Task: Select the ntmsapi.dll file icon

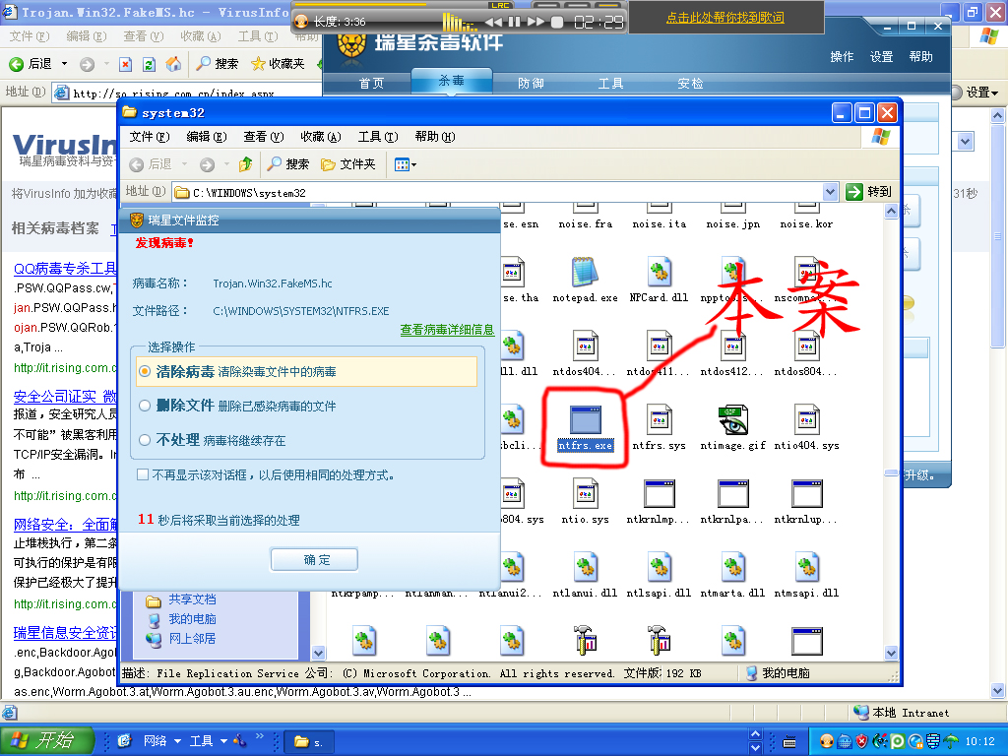Action: pyautogui.click(x=807, y=568)
